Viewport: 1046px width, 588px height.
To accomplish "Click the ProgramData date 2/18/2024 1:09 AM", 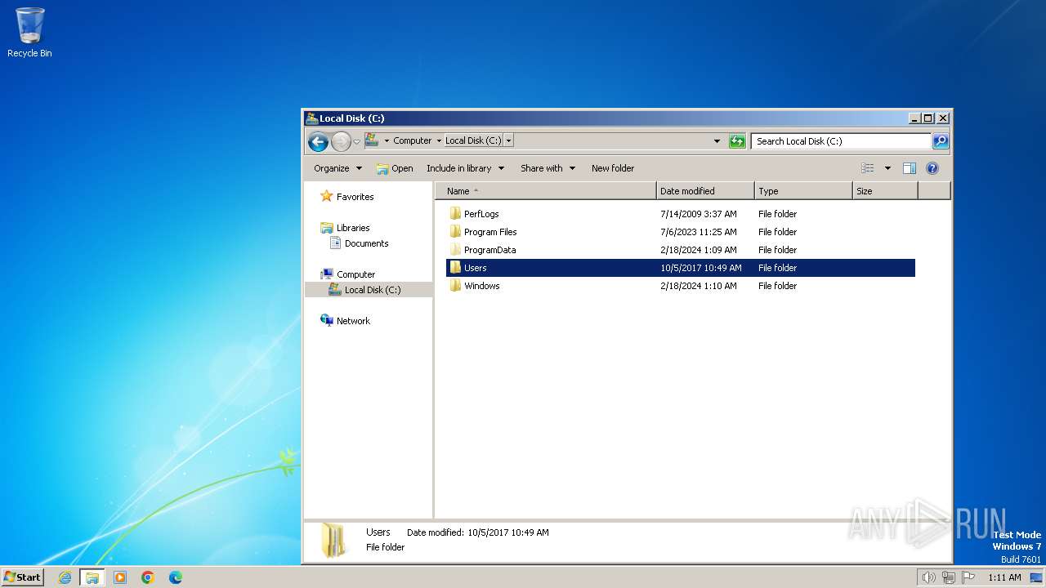I will [x=699, y=250].
